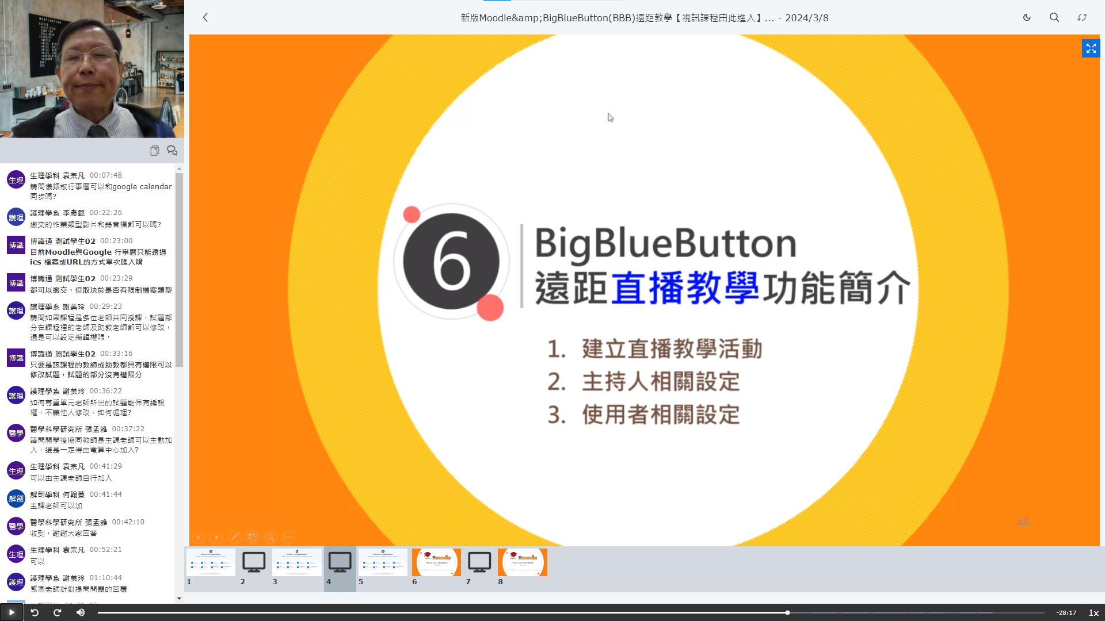1105x621 pixels.
Task: Open the search magnifier in the title bar
Action: click(x=1054, y=17)
